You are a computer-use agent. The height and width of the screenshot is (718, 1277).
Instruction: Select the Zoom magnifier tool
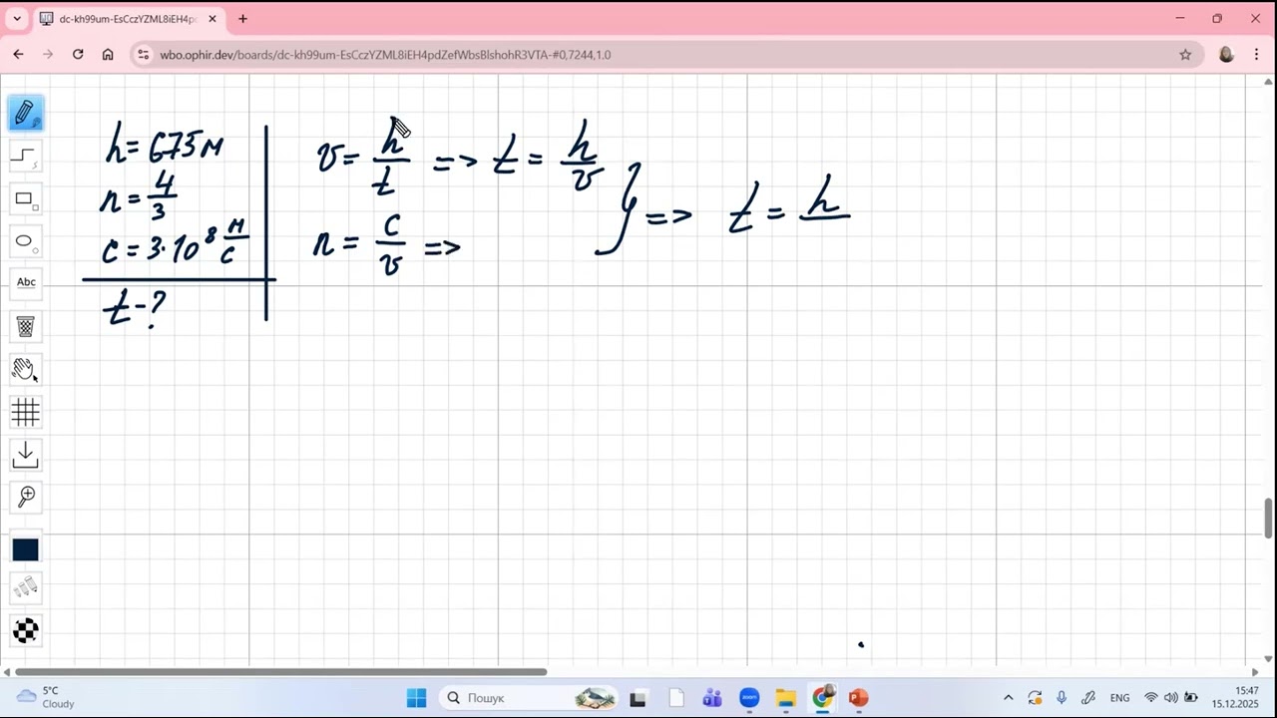point(26,497)
